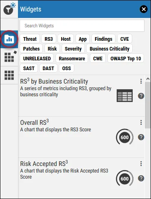Viewport: 151px width, 199px height.
Task: Click the 600 gauge thumbnail of Risk Accepted RS3
Action: (x=124, y=179)
